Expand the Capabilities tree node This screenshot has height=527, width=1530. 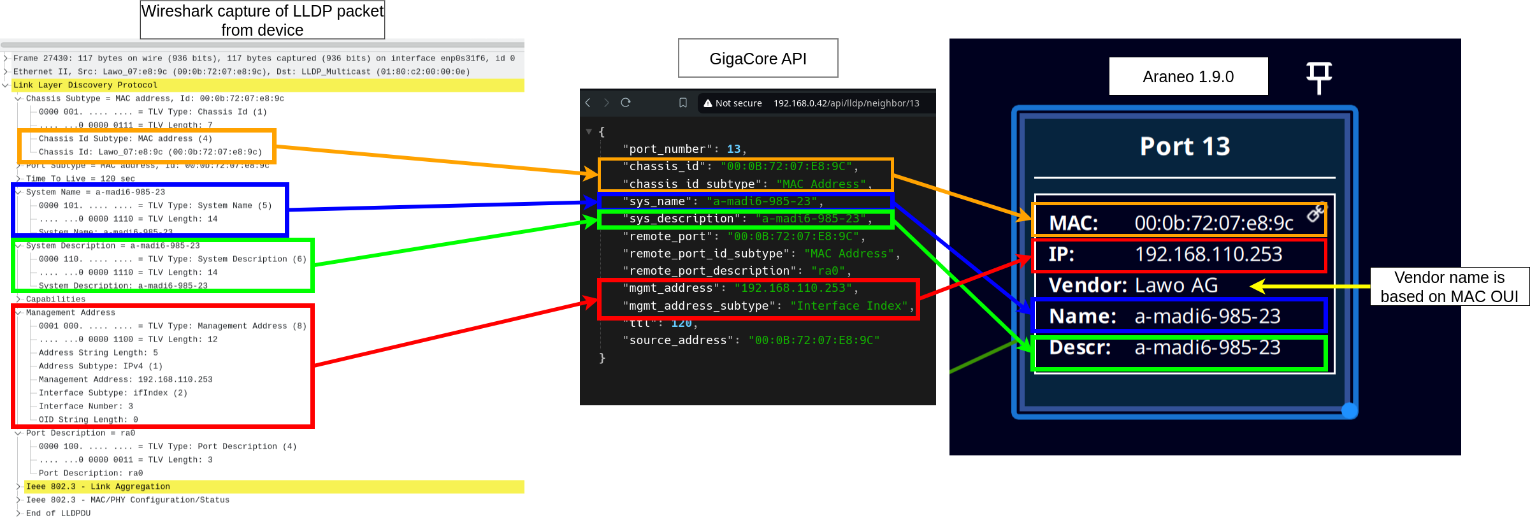18,299
